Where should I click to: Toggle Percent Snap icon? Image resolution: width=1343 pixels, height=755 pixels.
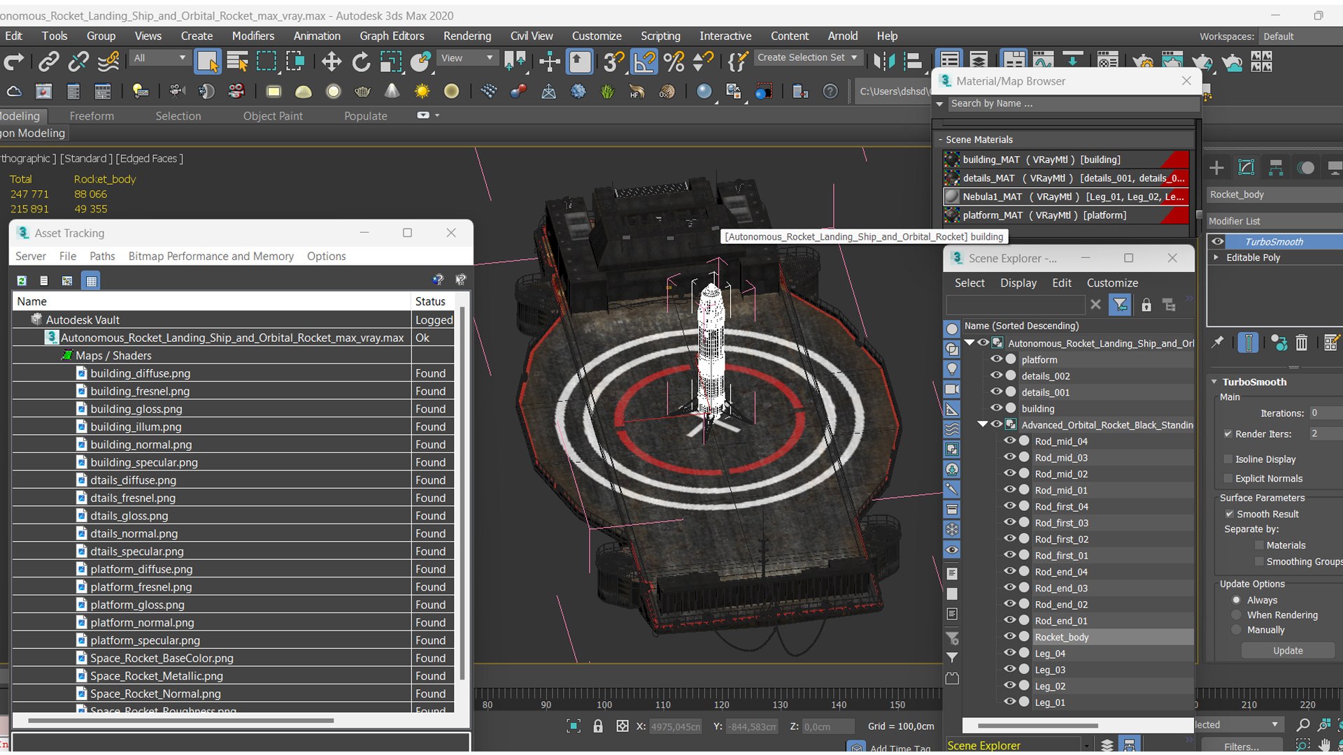[x=674, y=62]
